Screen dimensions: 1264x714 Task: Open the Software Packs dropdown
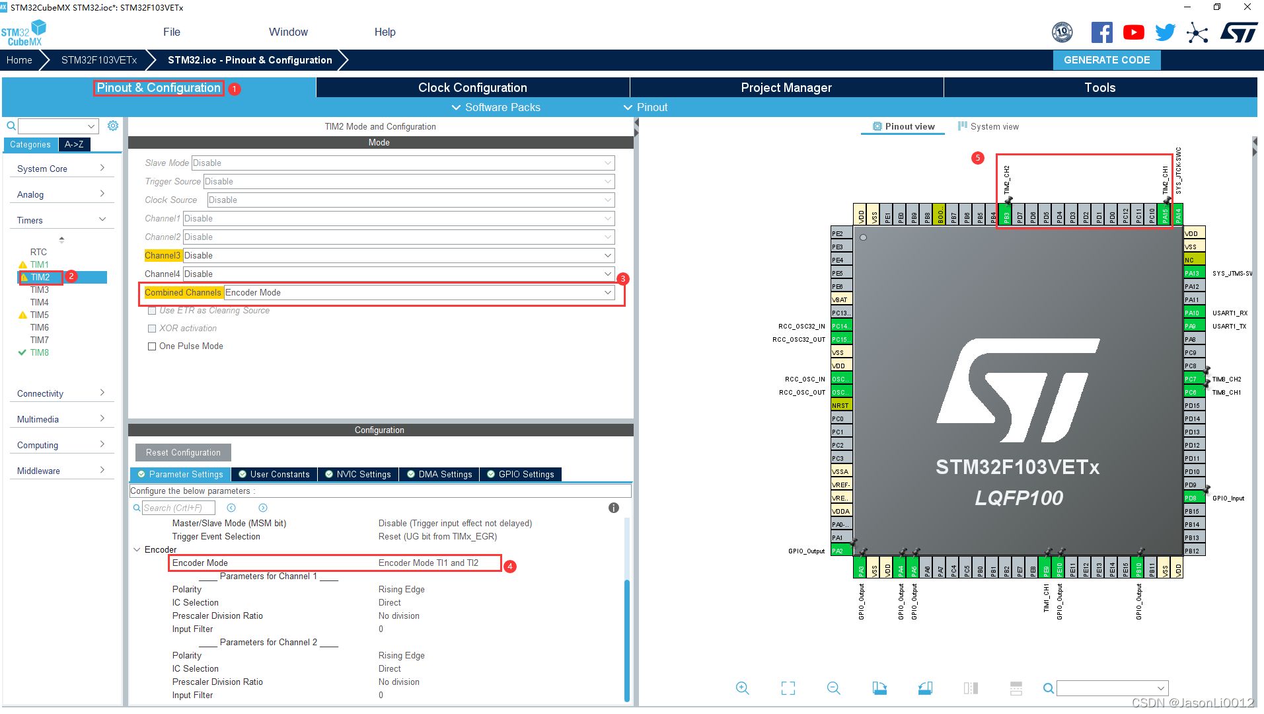point(496,107)
